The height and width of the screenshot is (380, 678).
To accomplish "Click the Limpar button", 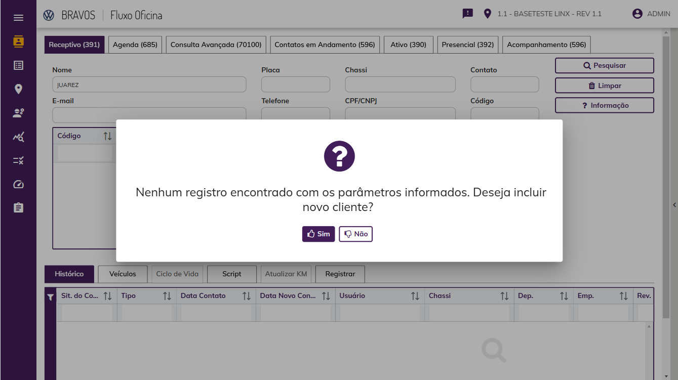I will click(x=605, y=86).
